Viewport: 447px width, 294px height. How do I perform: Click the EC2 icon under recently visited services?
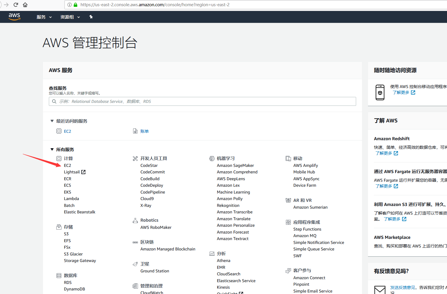59,131
